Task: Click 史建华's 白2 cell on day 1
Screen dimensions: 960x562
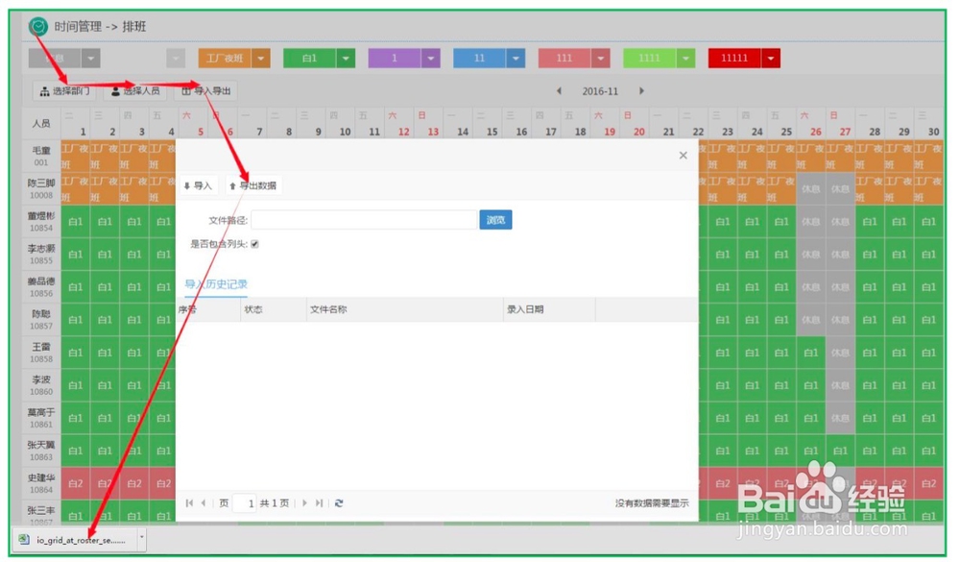Action: (x=75, y=483)
